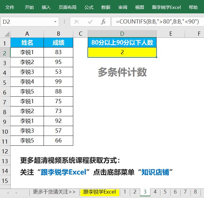Viewport: 204px width, 198px height.
Task: Select row 1 header
Action: (5, 43)
